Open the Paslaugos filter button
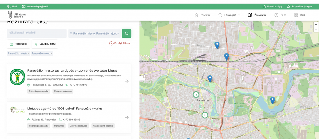The height and width of the screenshot is (139, 319). click(x=19, y=44)
